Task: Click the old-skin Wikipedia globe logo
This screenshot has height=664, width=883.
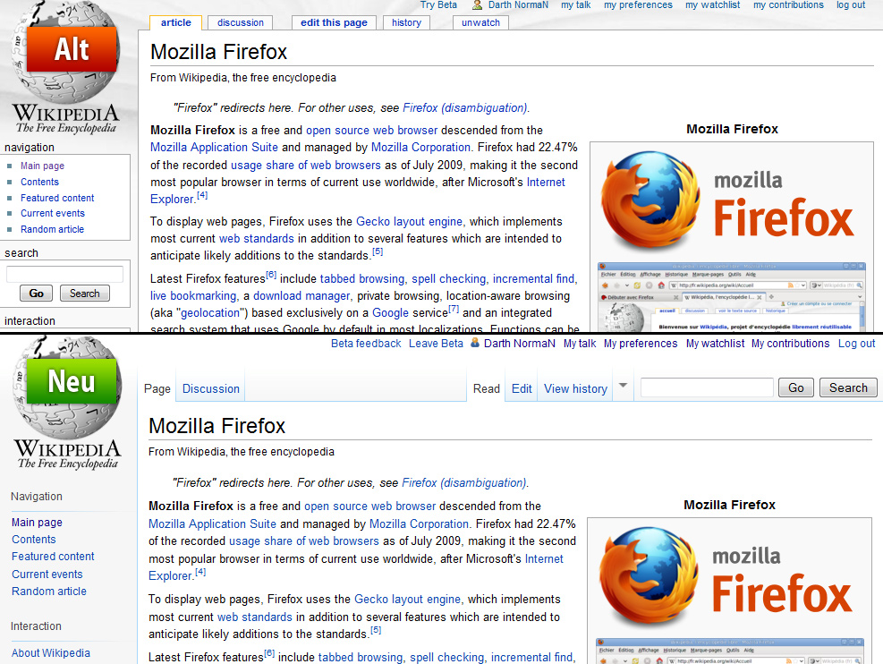Action: point(65,68)
